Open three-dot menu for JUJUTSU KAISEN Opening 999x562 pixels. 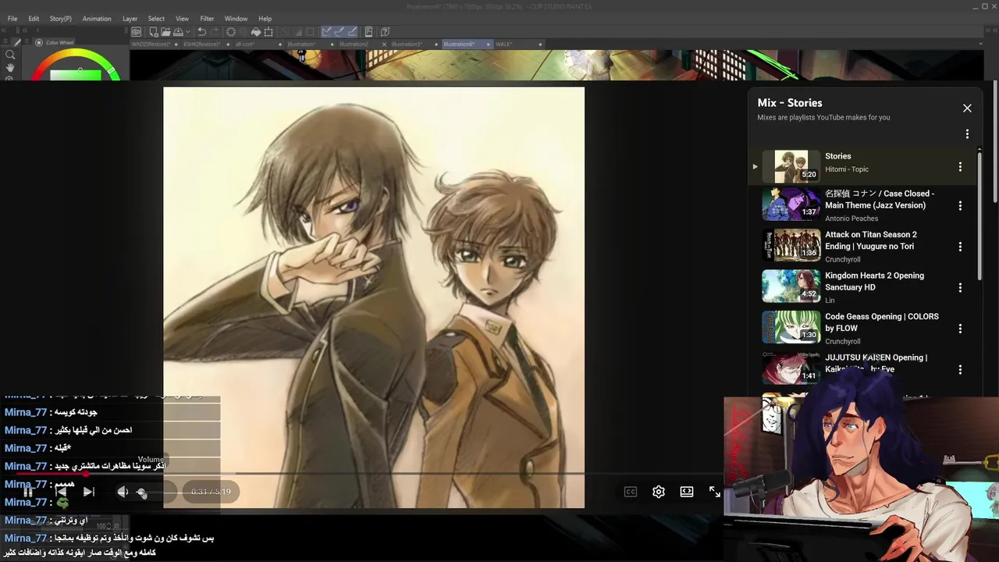coord(960,370)
